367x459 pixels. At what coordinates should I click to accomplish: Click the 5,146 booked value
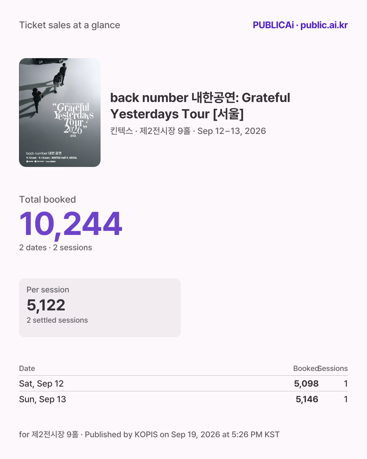click(x=307, y=399)
